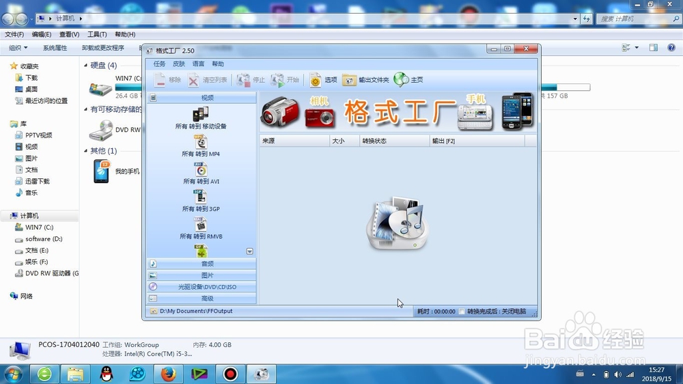Image resolution: width=683 pixels, height=384 pixels.
Task: Click Explorer help question mark icon
Action: click(x=671, y=48)
